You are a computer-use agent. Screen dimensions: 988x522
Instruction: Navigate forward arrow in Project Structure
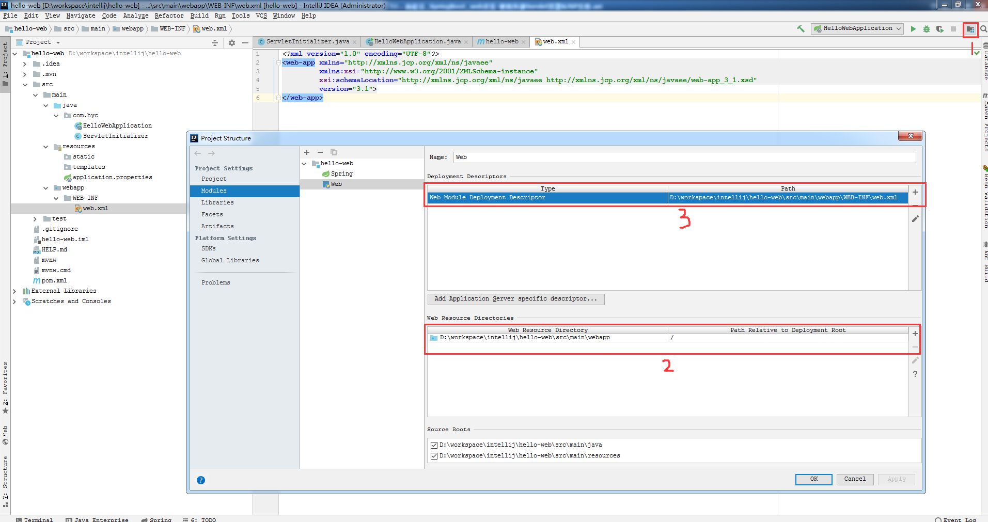(x=211, y=153)
